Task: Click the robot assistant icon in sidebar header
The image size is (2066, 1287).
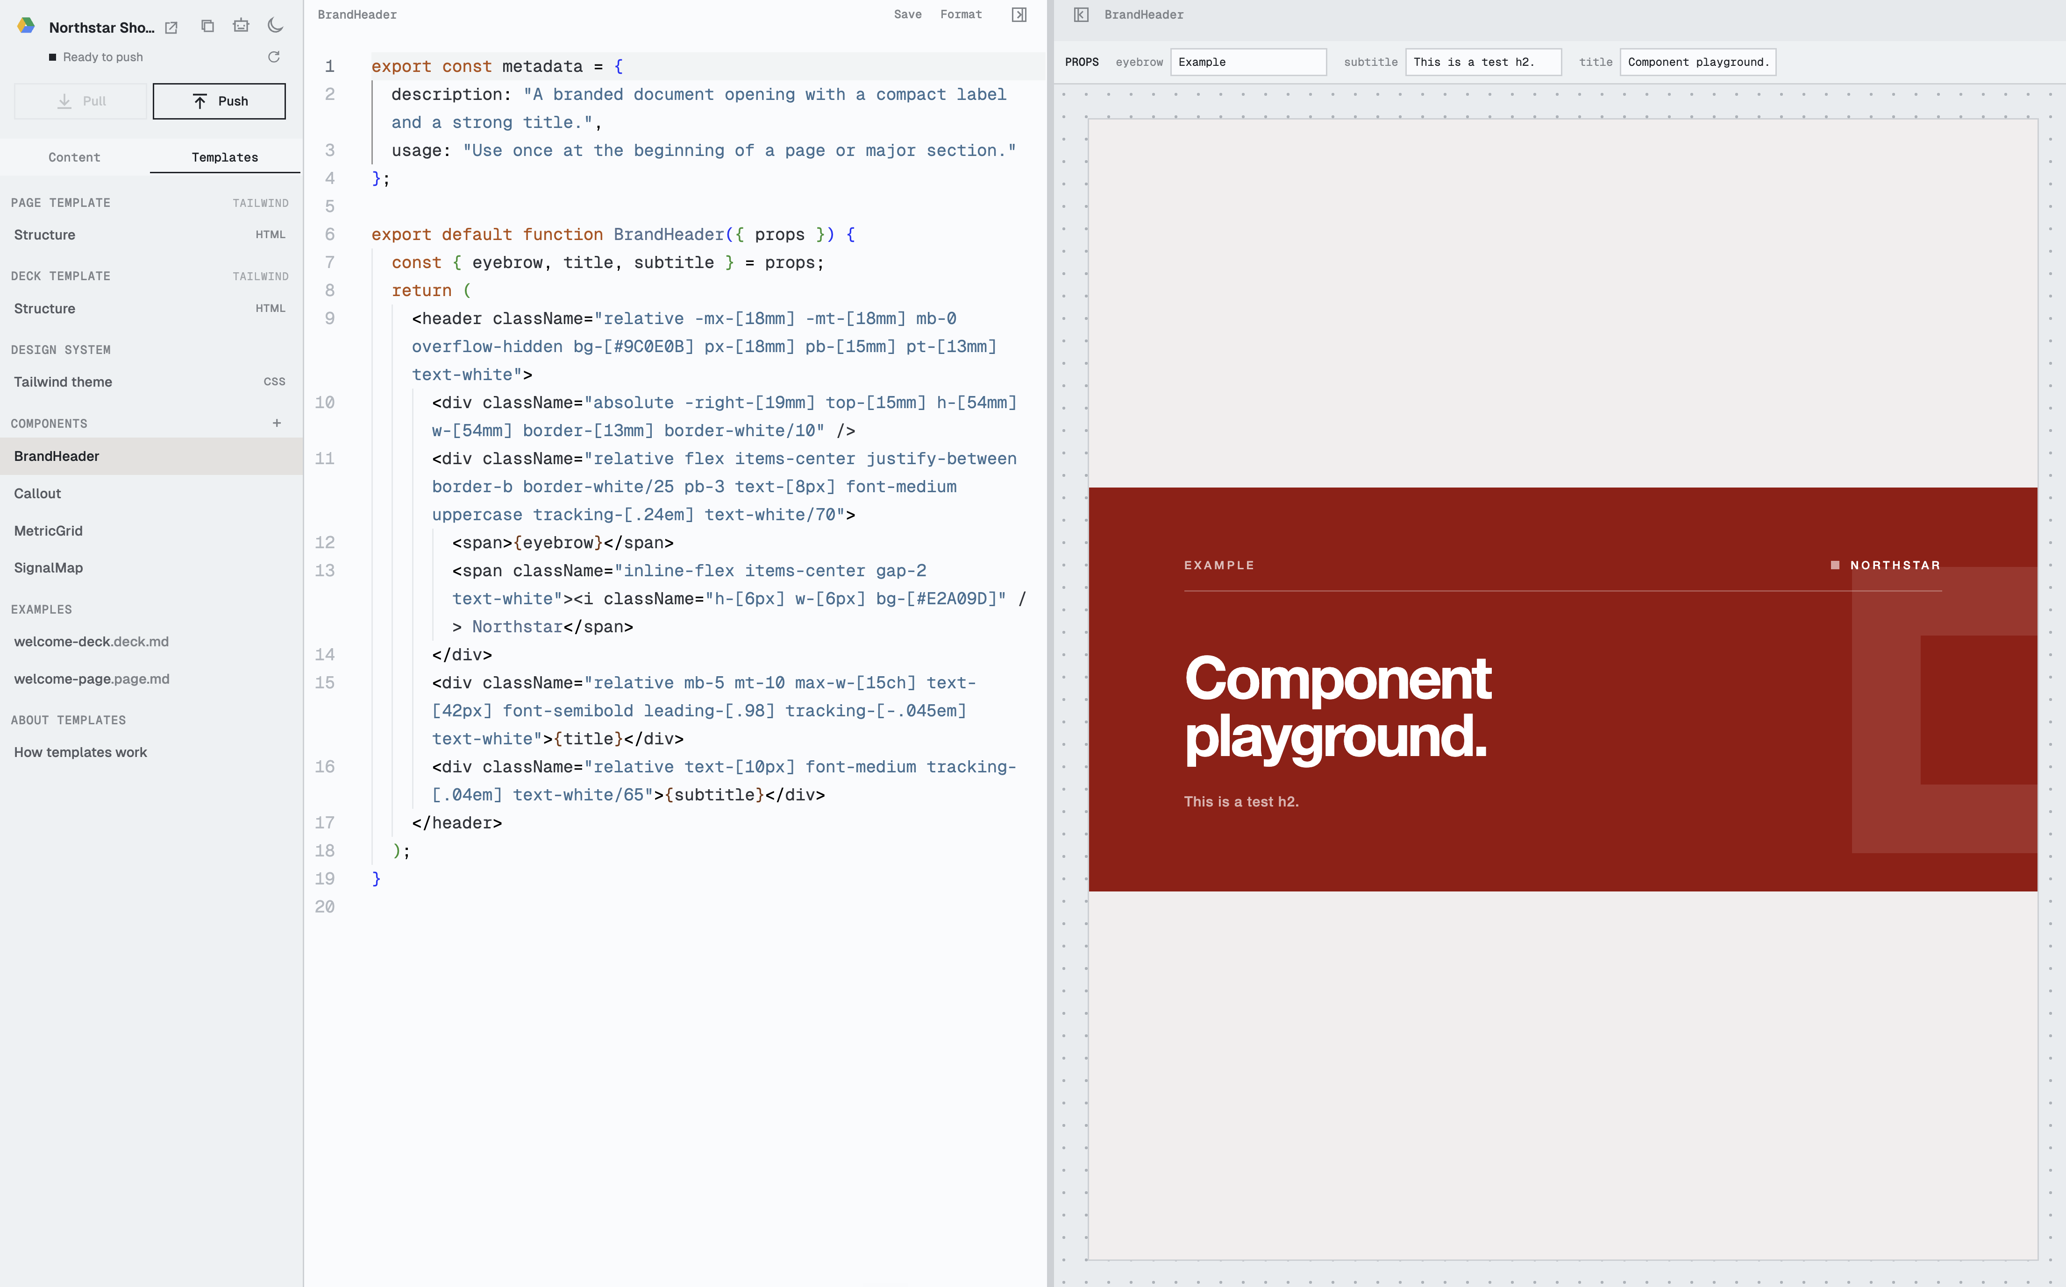Action: (x=241, y=26)
